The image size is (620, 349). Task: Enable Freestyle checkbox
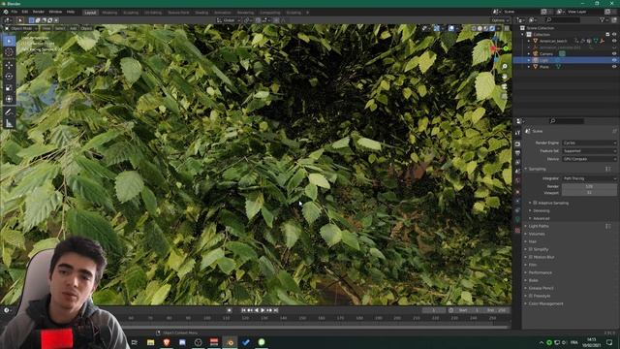[531, 296]
